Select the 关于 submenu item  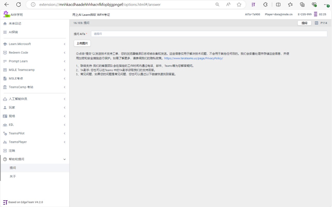tap(35, 176)
